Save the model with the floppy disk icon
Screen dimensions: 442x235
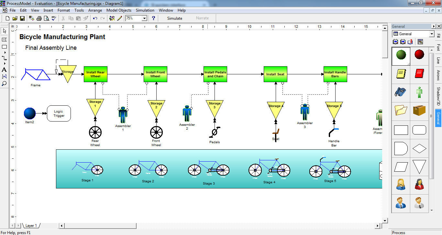[22, 18]
